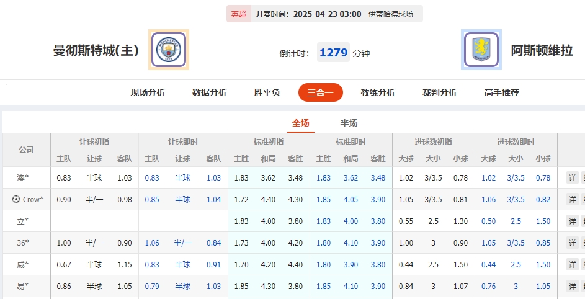Image resolution: width=585 pixels, height=299 pixels.
Task: Click the 详 button in the 易* row
Action: [x=573, y=287]
